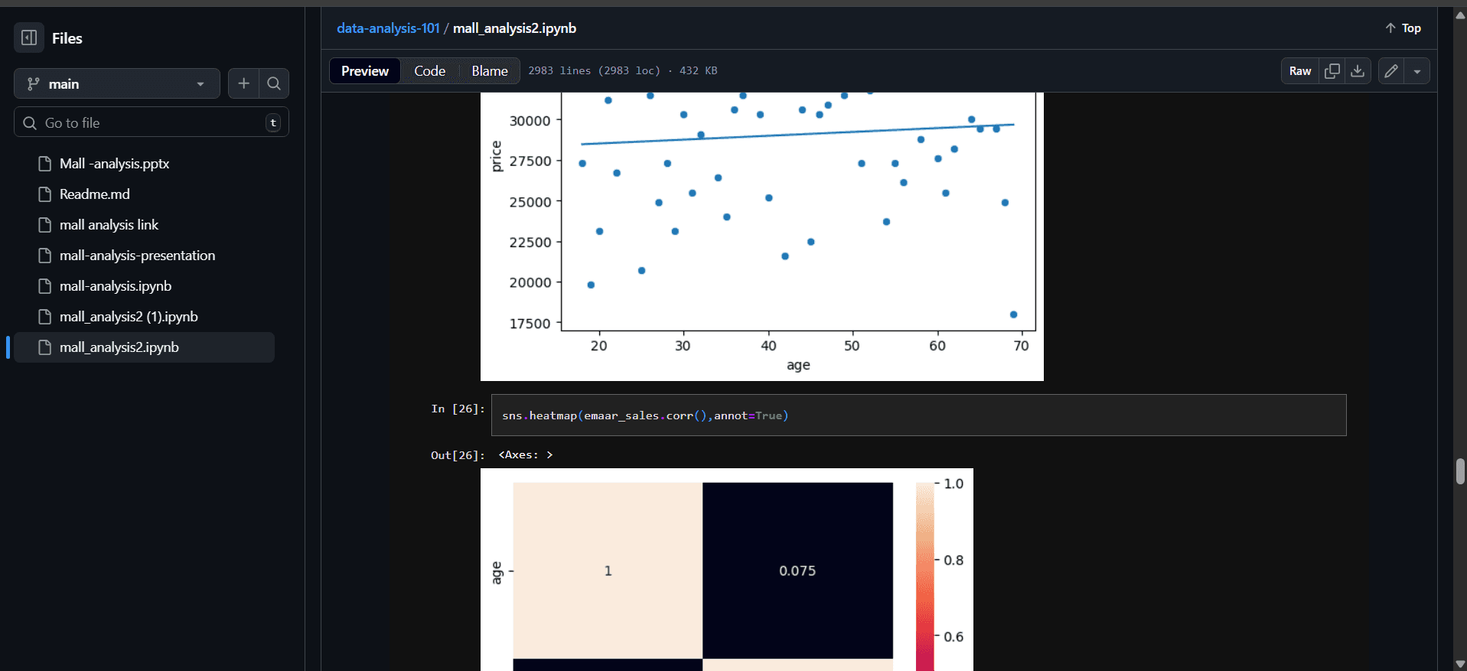Download the raw file icon

click(1358, 71)
